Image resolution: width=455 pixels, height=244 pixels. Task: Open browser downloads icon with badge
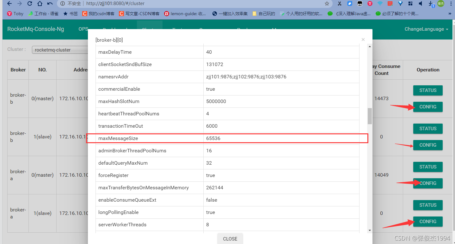pyautogui.click(x=431, y=4)
